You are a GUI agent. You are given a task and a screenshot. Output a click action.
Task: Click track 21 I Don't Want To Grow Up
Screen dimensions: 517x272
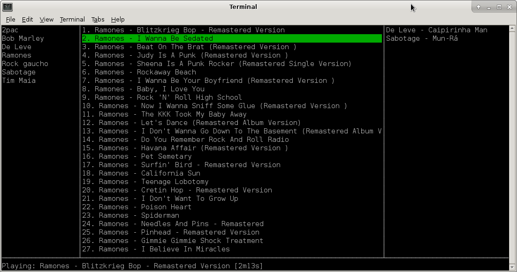coord(160,198)
